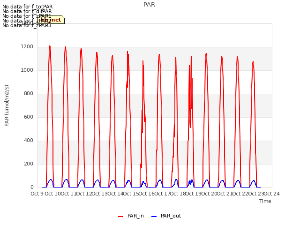Click the 600 y-axis tick label
The width and height of the screenshot is (300, 225).
(x=29, y=117)
